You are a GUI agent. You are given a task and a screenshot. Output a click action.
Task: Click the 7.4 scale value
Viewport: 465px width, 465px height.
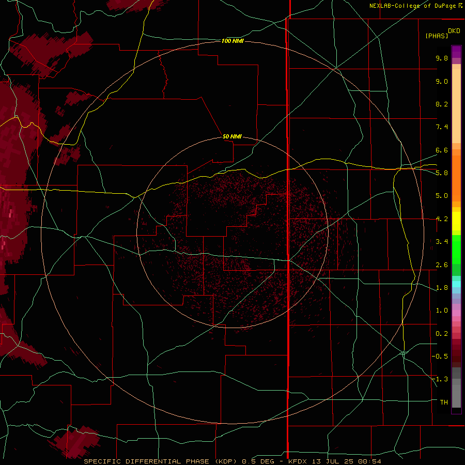point(442,127)
